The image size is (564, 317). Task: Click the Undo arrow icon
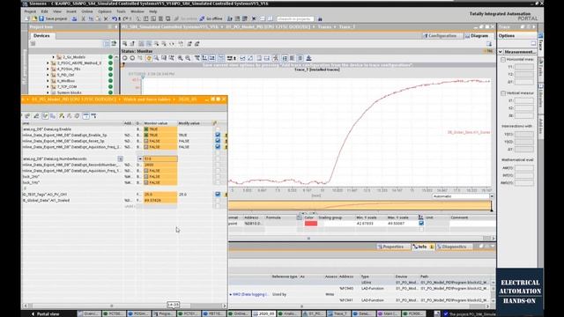point(115,18)
